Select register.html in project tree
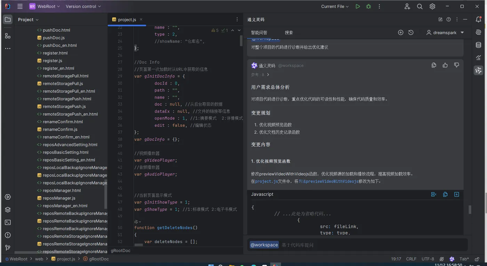The width and height of the screenshot is (487, 266). coord(55,53)
